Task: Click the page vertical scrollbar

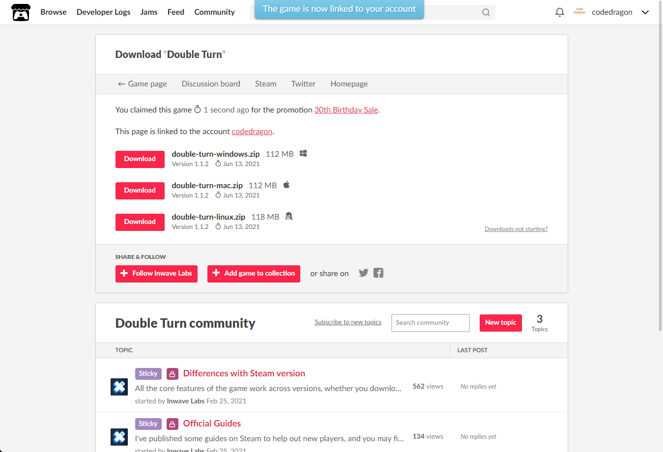Action: (661, 167)
